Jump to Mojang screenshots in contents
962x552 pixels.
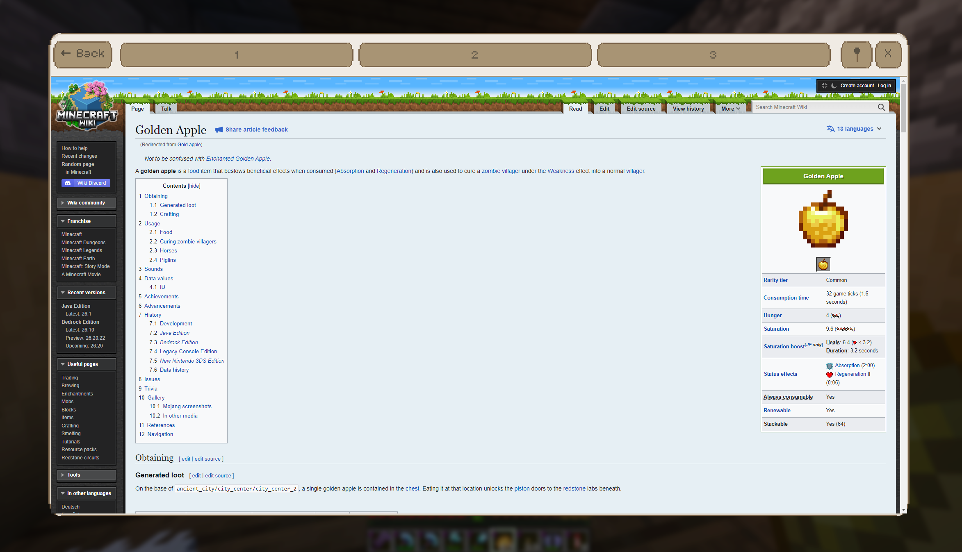(x=187, y=407)
